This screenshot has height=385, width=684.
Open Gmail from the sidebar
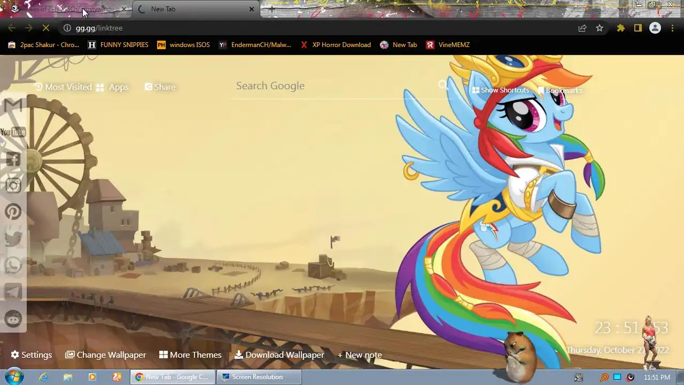click(x=13, y=105)
